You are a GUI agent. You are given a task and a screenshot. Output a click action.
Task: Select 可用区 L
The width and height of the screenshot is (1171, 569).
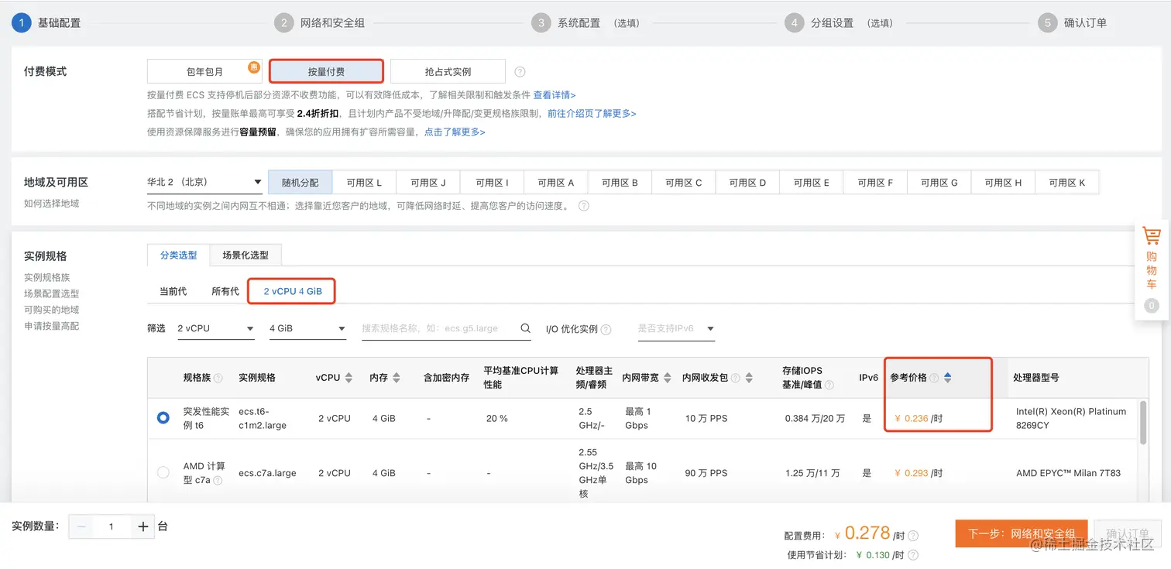point(364,183)
